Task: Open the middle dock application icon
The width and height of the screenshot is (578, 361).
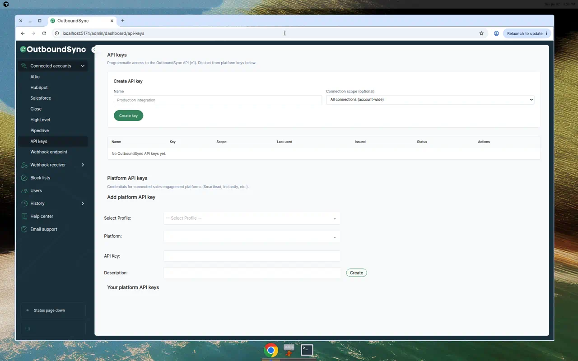Action: click(x=289, y=350)
